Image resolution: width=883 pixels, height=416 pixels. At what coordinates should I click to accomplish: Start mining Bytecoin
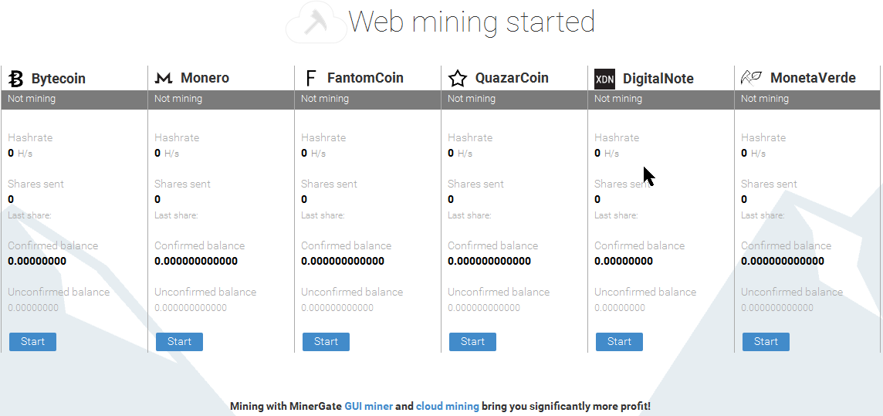(x=32, y=342)
